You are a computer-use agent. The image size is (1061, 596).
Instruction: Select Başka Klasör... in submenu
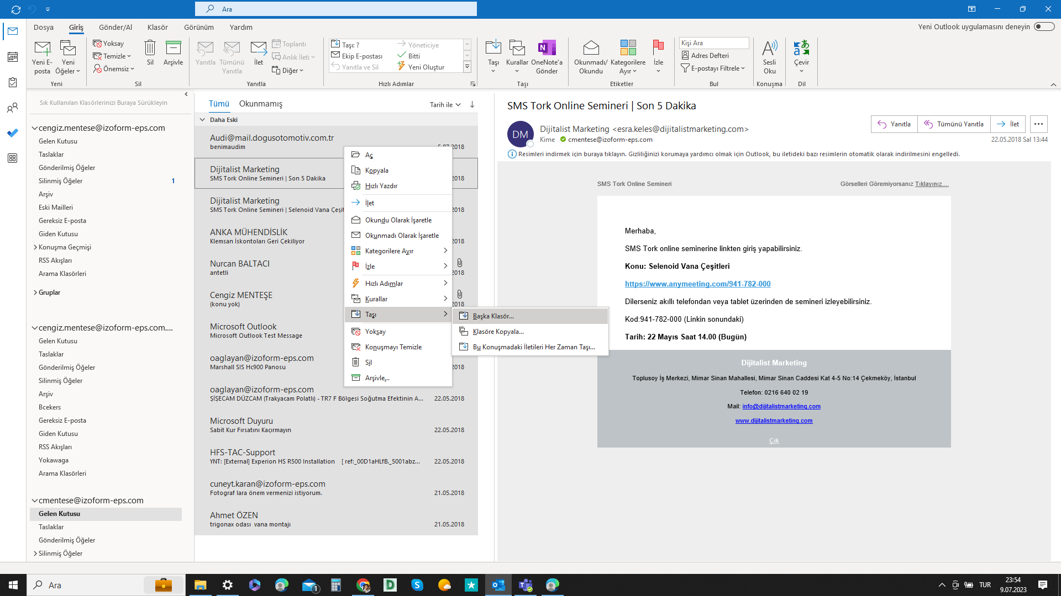coord(530,316)
